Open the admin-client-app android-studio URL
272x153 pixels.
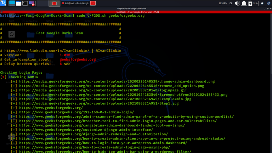point(122,138)
